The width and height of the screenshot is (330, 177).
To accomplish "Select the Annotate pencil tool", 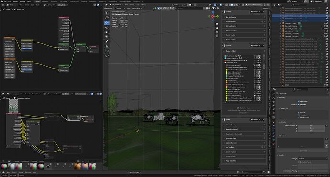I will pyautogui.click(x=107, y=42).
